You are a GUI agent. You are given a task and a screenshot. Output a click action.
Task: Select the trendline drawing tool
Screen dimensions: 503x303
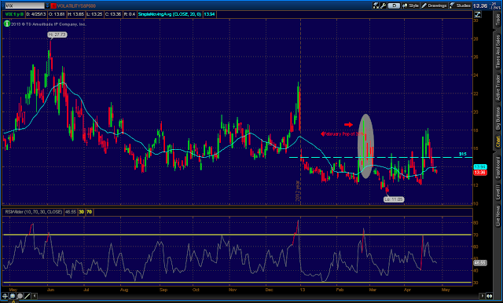[28, 296]
